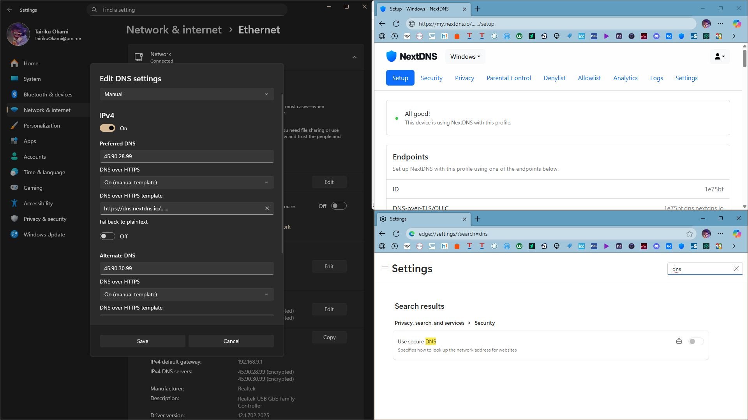748x420 pixels.
Task: Open a new tab in Edge Settings window
Action: tap(477, 219)
